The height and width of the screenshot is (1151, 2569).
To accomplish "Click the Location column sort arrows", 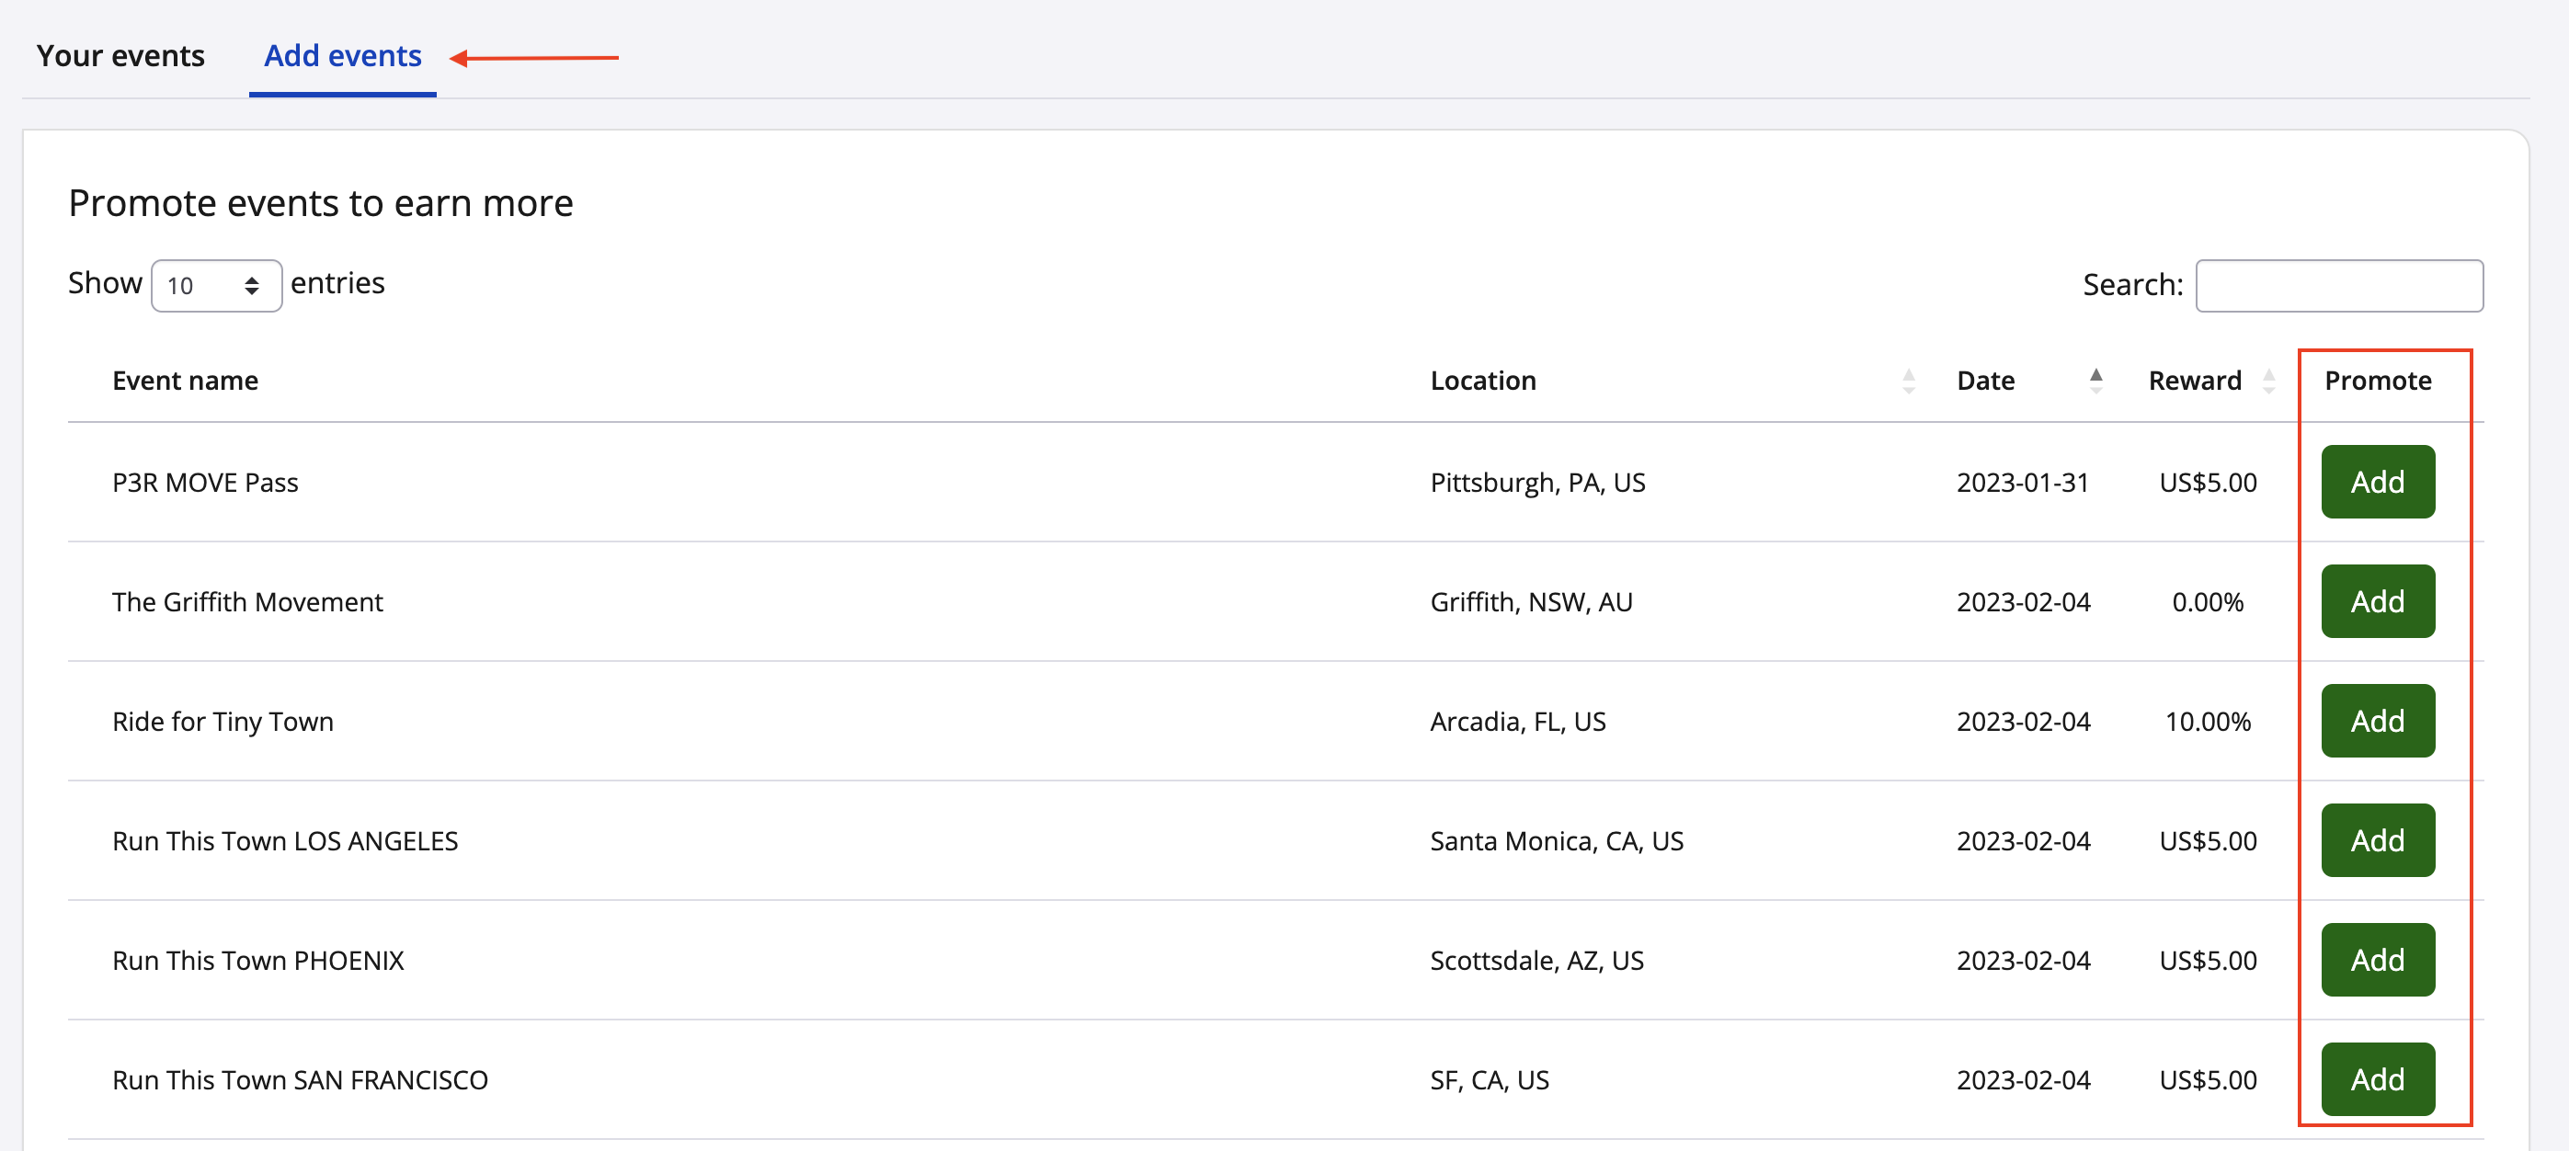I will (1908, 381).
